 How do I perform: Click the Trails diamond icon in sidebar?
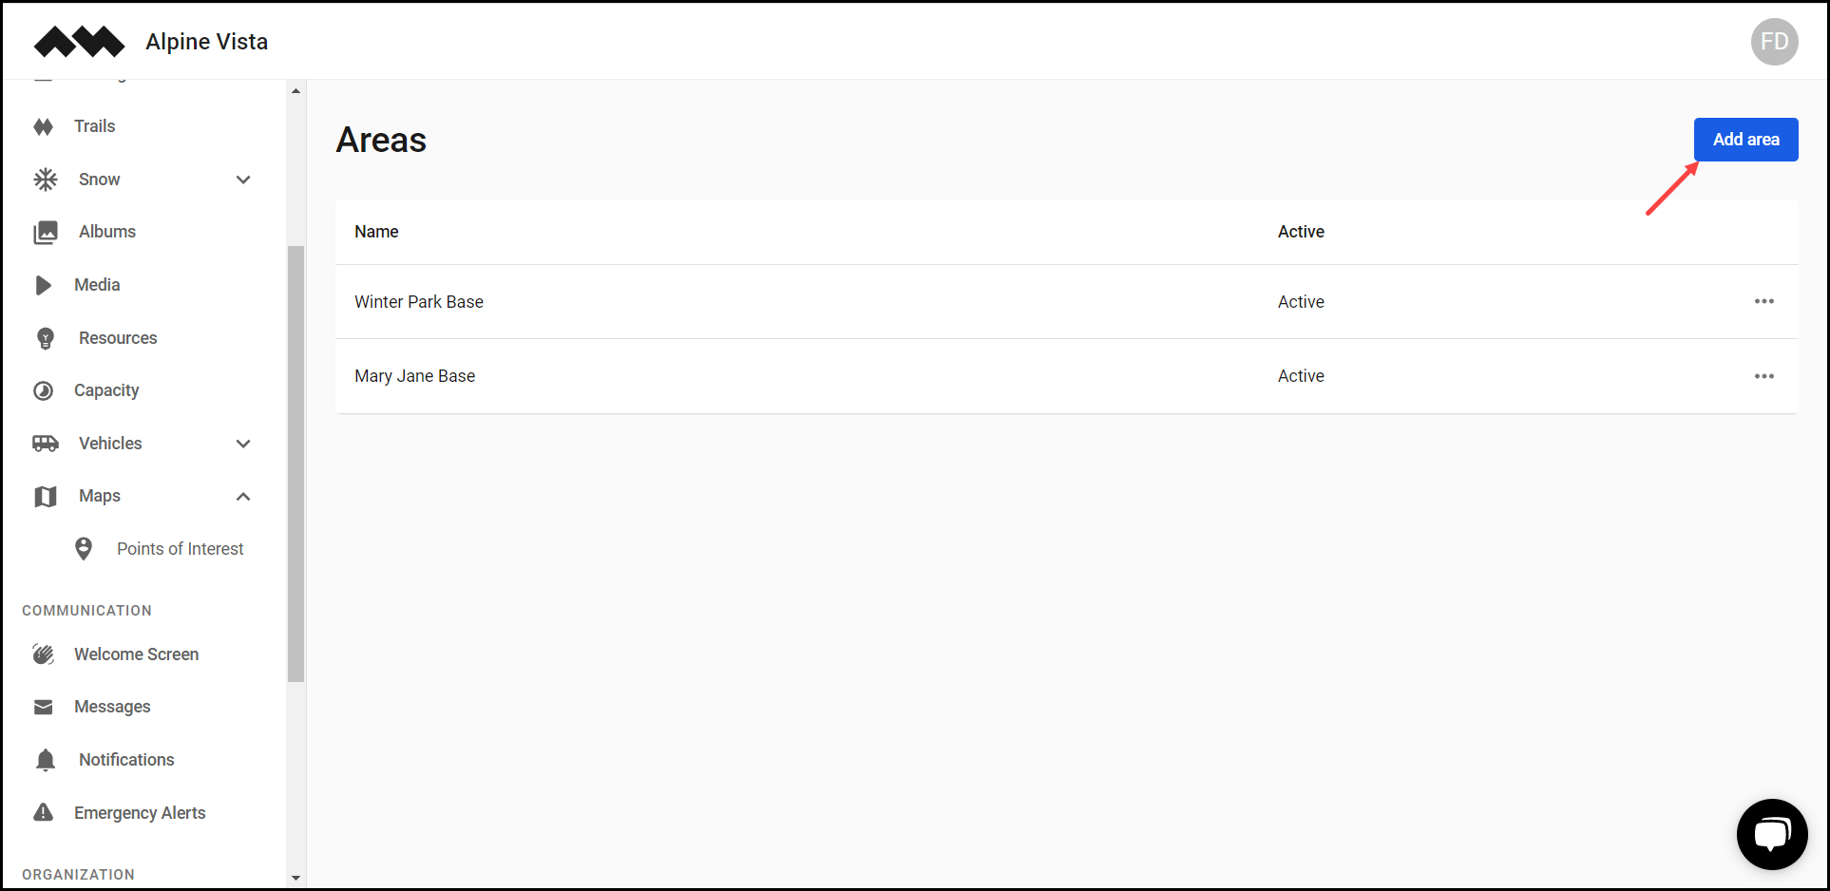point(44,126)
